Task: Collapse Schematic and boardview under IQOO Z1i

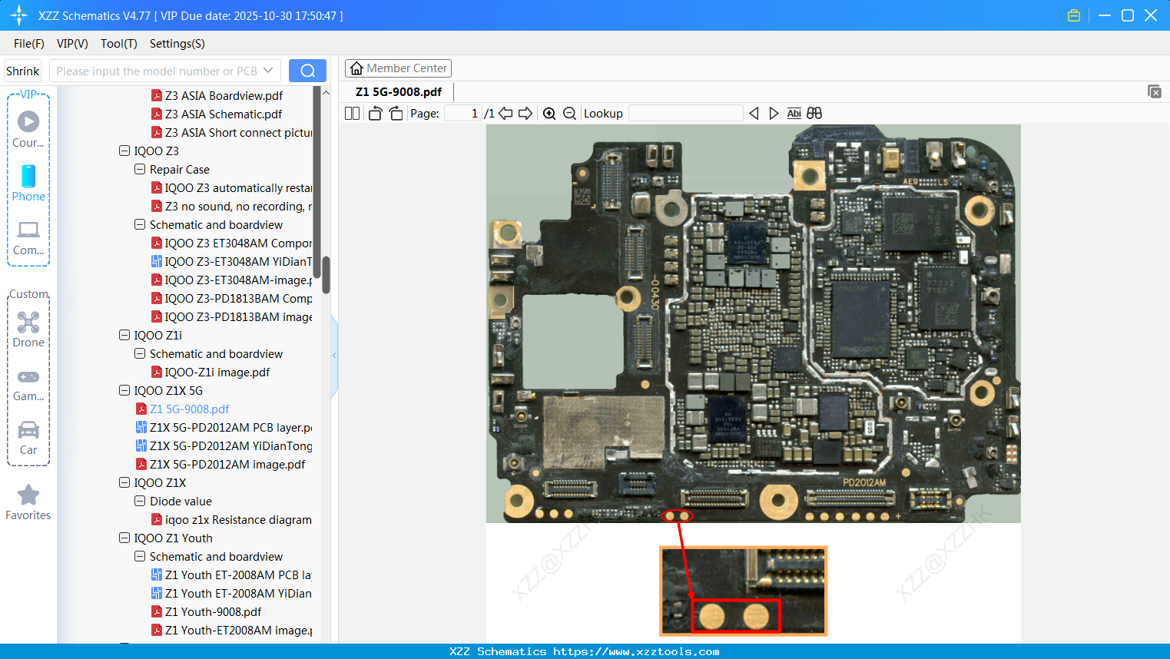Action: pos(140,353)
